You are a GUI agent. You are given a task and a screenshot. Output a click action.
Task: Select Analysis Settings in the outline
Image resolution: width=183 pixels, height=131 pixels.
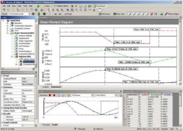25,36
